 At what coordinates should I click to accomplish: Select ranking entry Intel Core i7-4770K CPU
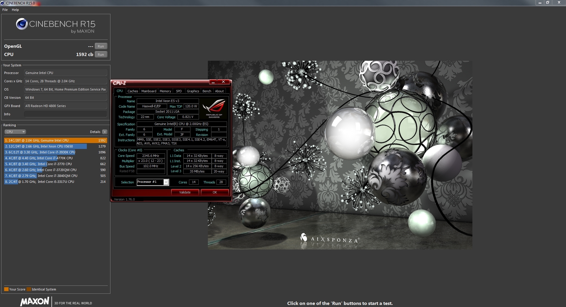pyautogui.click(x=56, y=158)
